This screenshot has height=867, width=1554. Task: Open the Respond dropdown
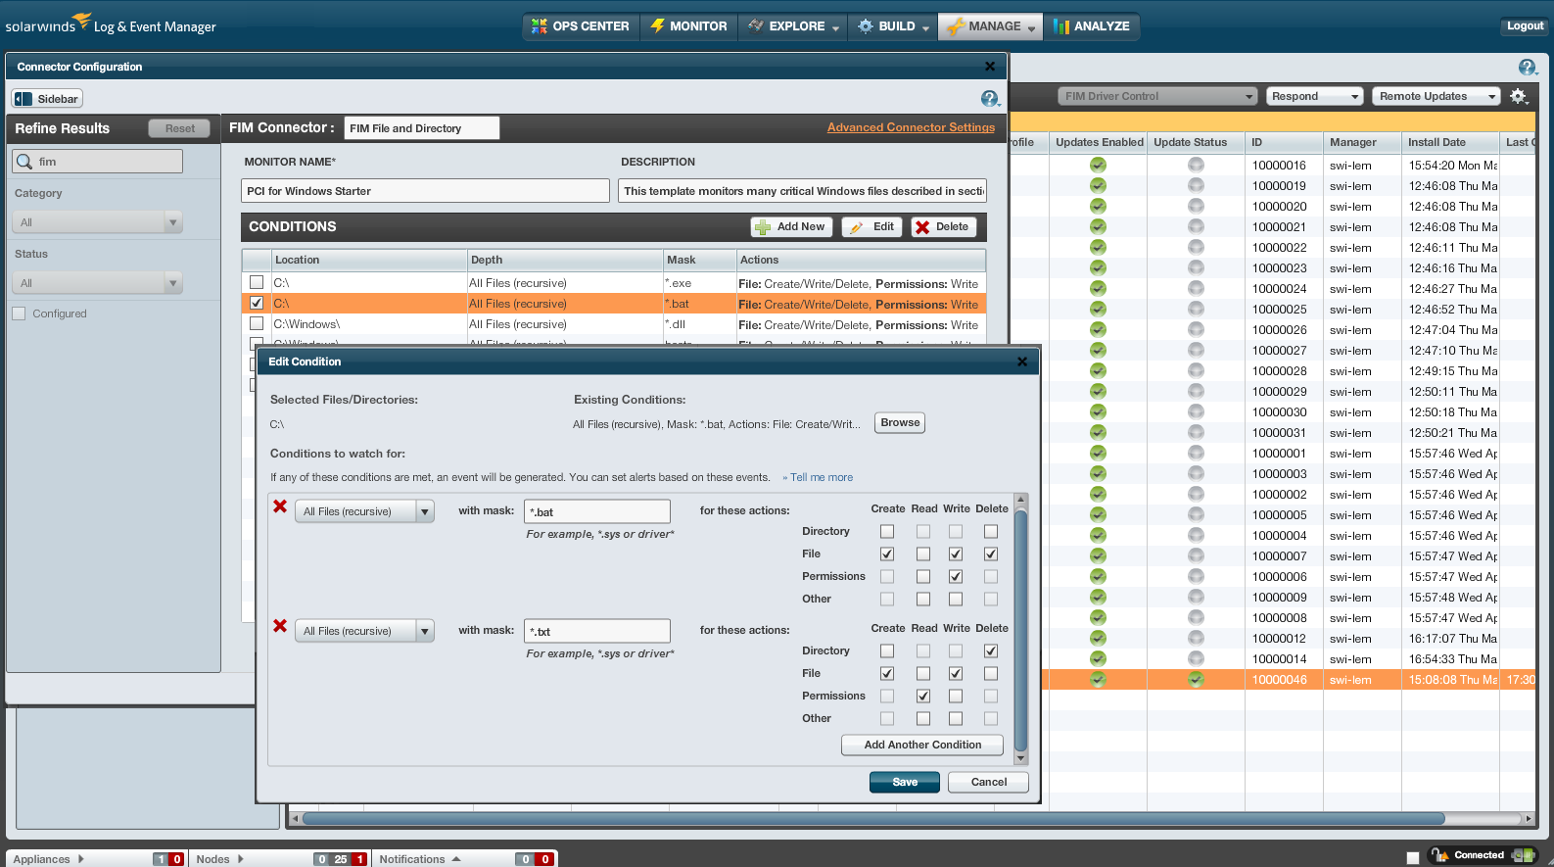1315,96
